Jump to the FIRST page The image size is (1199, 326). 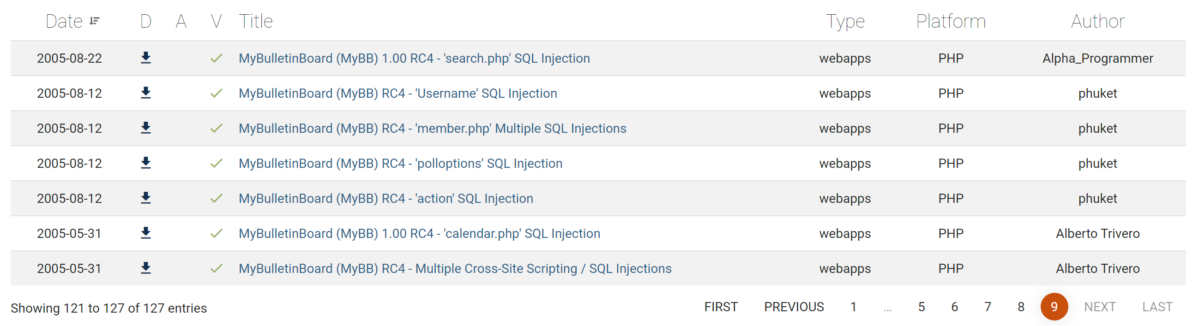[721, 307]
